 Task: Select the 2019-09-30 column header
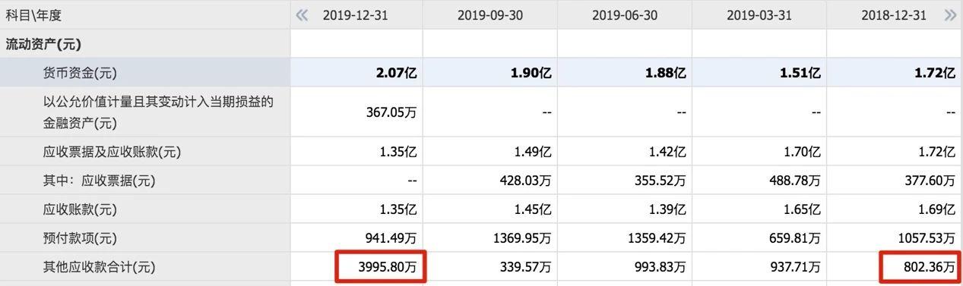click(489, 15)
